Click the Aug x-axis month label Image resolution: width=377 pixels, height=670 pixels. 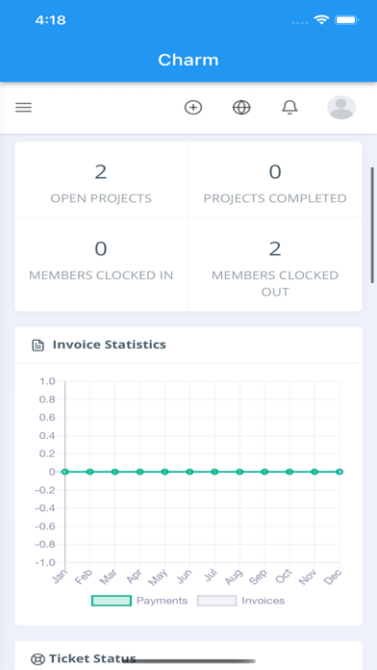click(234, 577)
